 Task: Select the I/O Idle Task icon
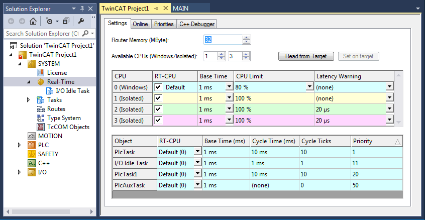(50, 91)
